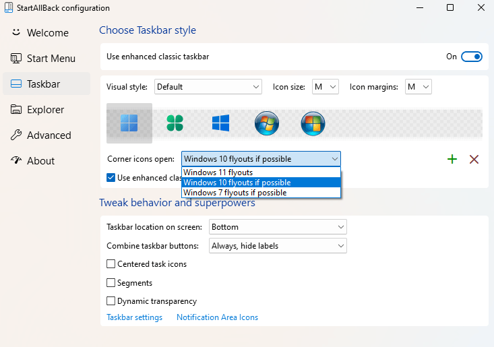Image resolution: width=494 pixels, height=347 pixels.
Task: Open the Taskbar settings link
Action: tap(135, 317)
